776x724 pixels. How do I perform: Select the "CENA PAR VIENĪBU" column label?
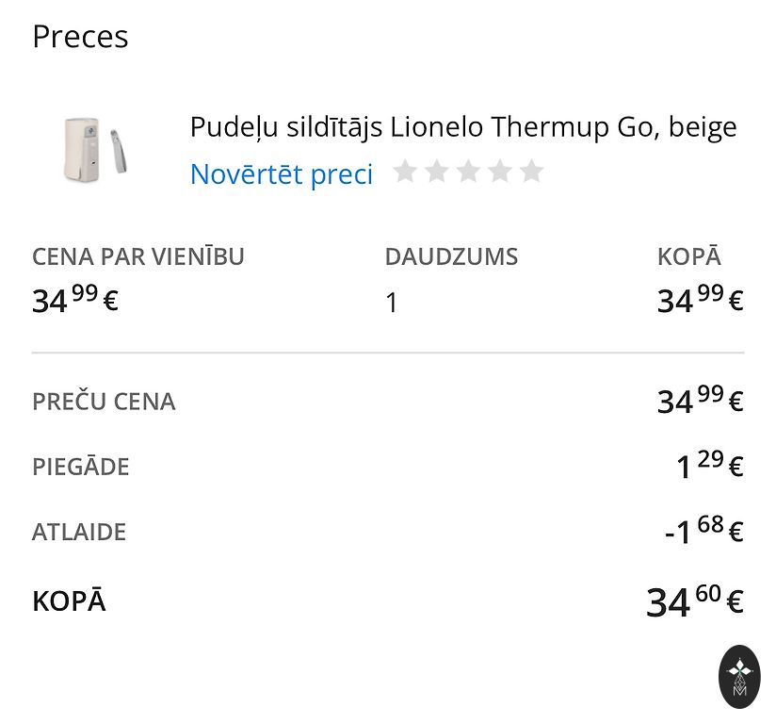138,256
